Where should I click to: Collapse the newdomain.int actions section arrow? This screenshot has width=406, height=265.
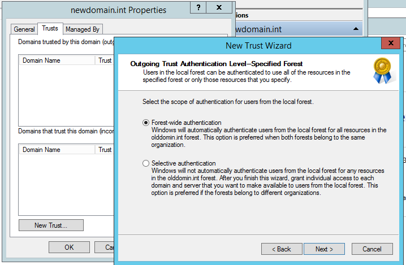(x=355, y=28)
